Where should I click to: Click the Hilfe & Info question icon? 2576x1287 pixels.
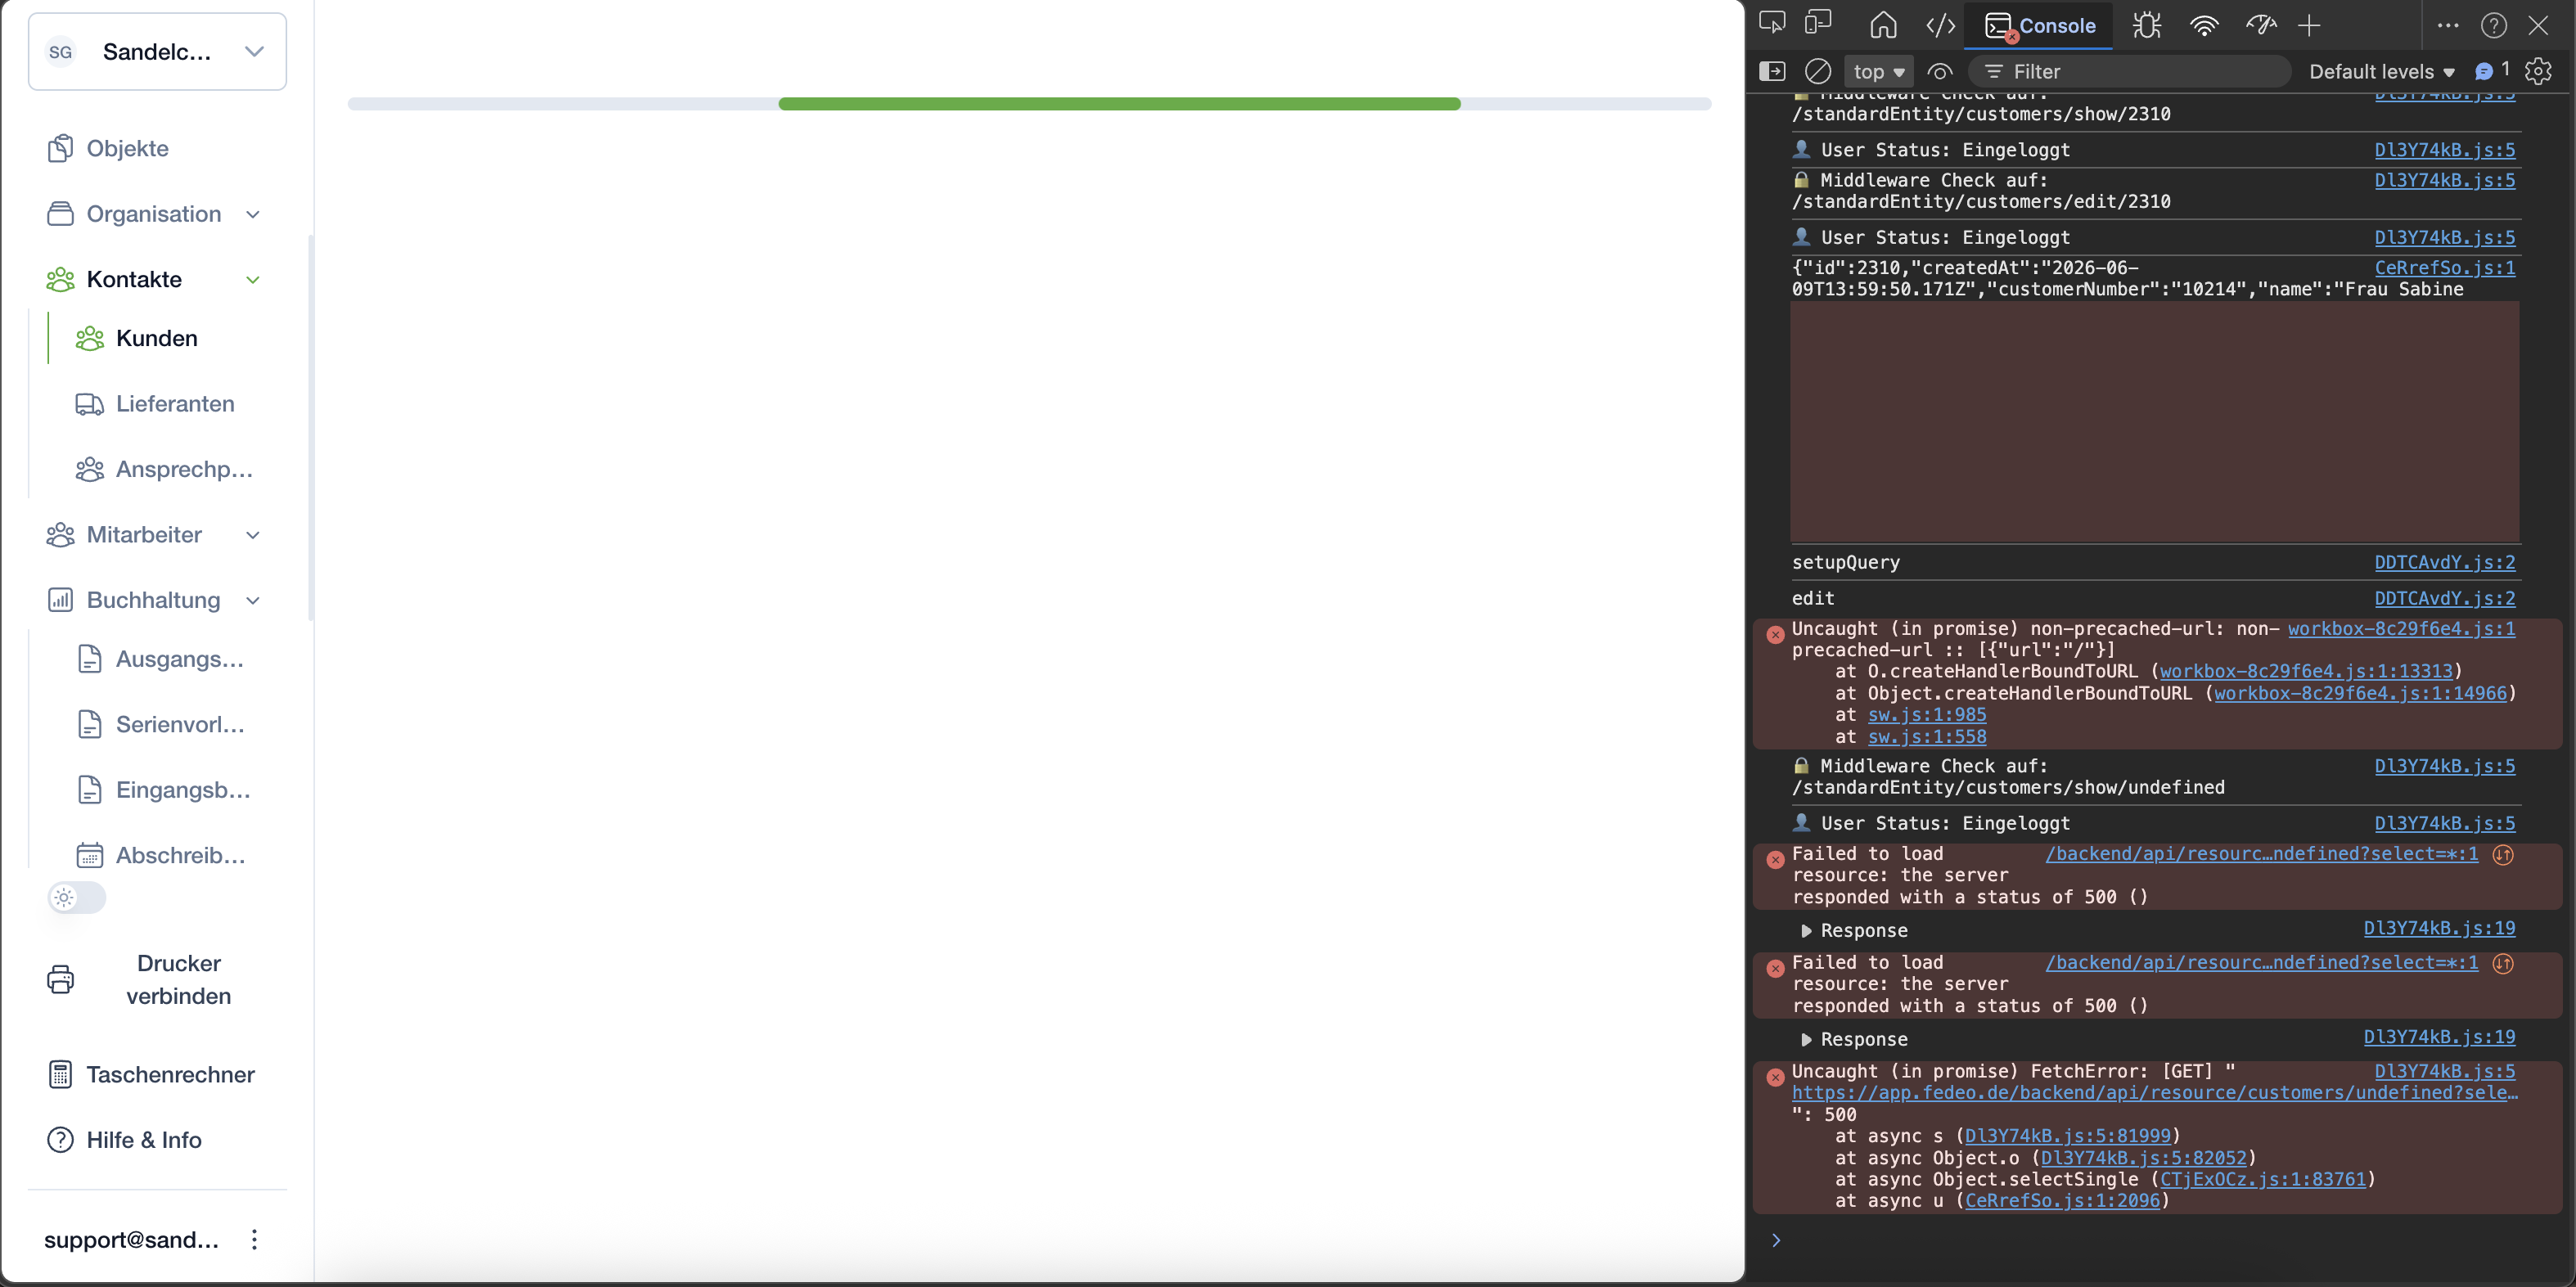[x=60, y=1140]
